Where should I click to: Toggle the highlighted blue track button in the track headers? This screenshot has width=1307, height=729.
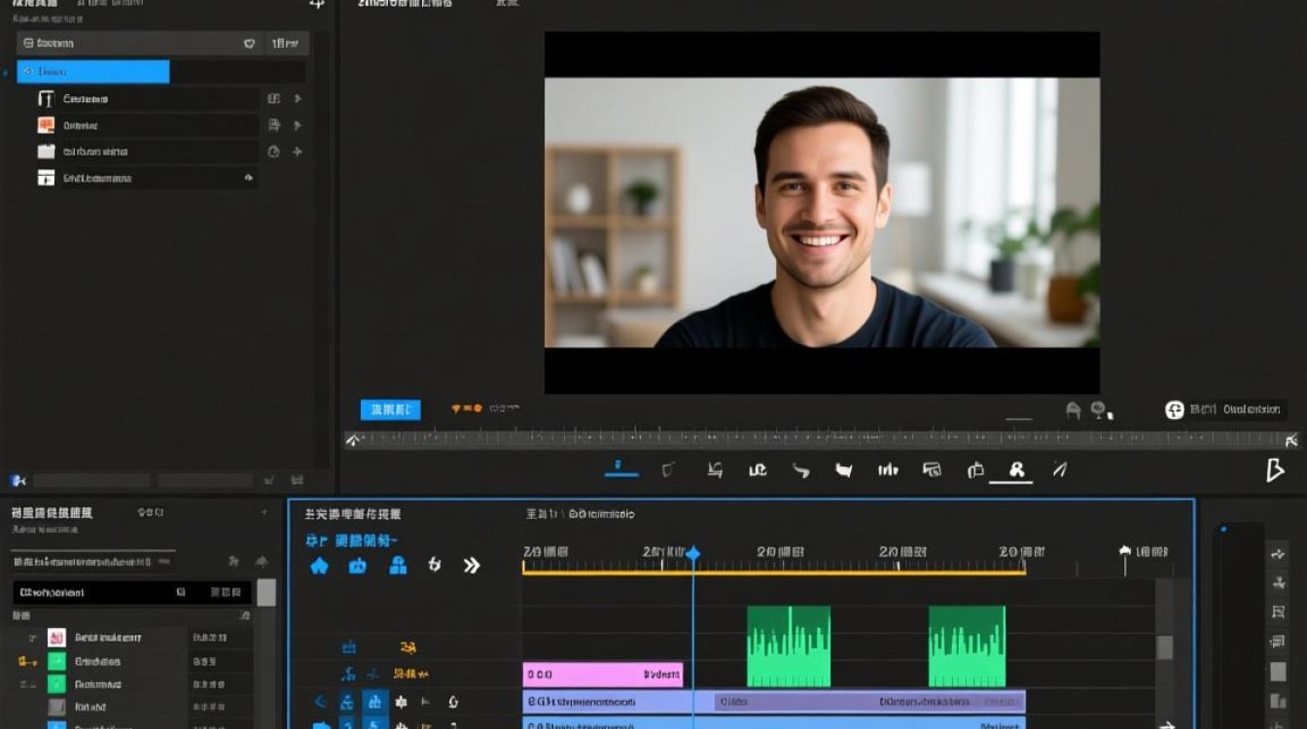tap(373, 702)
